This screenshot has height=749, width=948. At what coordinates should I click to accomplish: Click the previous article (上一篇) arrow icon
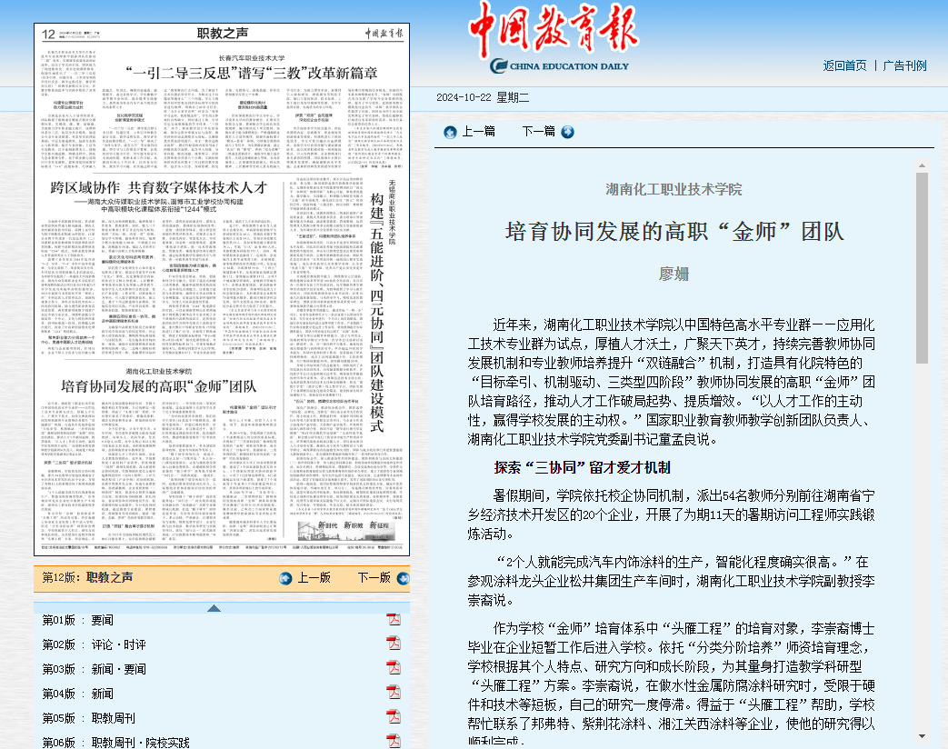click(x=450, y=132)
